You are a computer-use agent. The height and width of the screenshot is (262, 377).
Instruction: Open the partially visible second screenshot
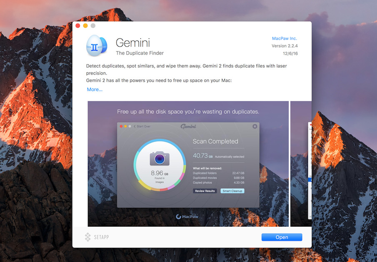pyautogui.click(x=301, y=164)
